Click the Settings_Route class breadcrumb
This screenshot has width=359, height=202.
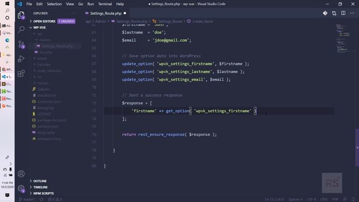click(170, 21)
